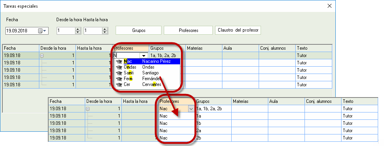The width and height of the screenshot is (387, 146).
Task: Select Nac teacher's graduation cap icon
Action: [x=119, y=61]
